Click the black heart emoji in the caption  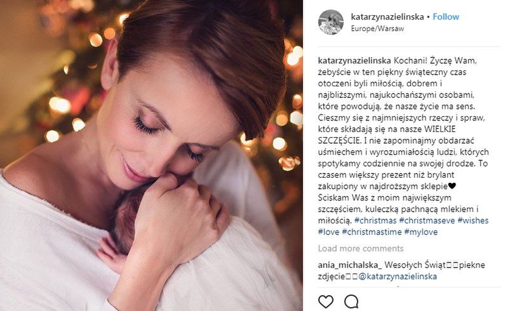coord(452,186)
